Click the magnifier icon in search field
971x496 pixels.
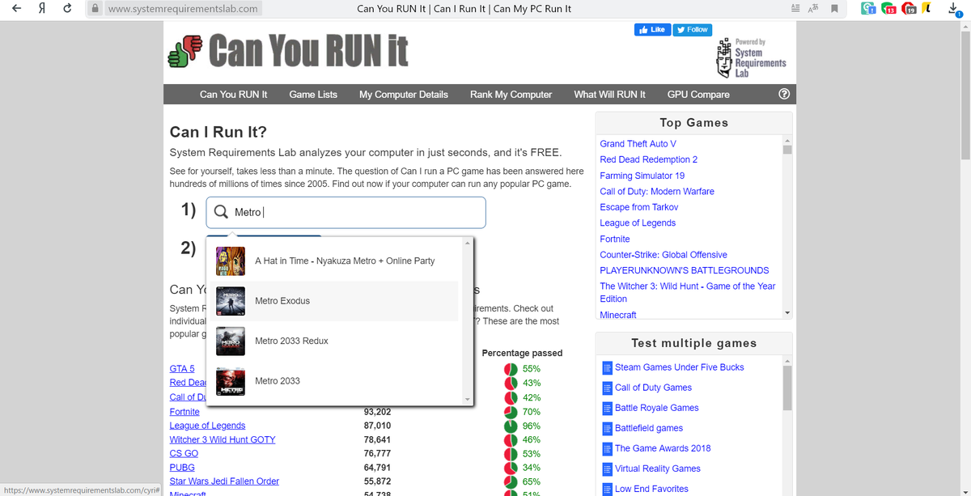point(220,212)
